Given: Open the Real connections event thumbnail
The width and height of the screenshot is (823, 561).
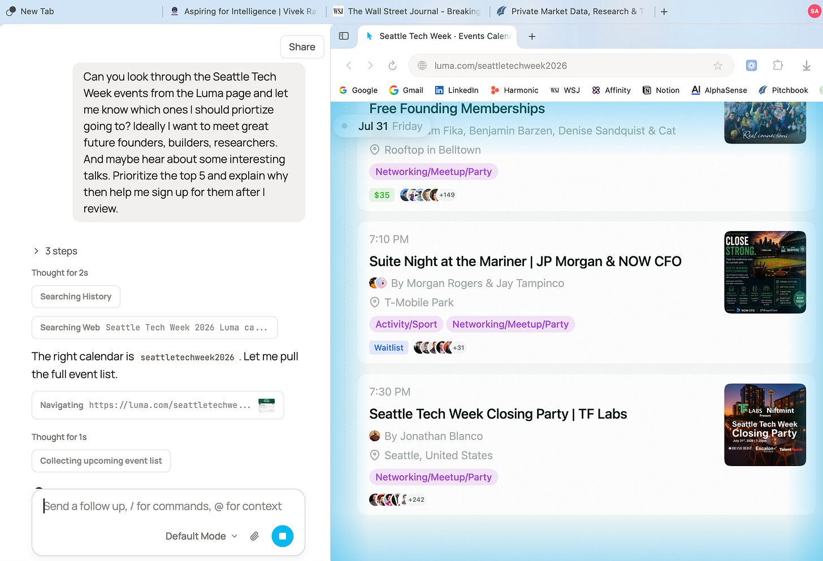Looking at the screenshot, I should pyautogui.click(x=765, y=123).
